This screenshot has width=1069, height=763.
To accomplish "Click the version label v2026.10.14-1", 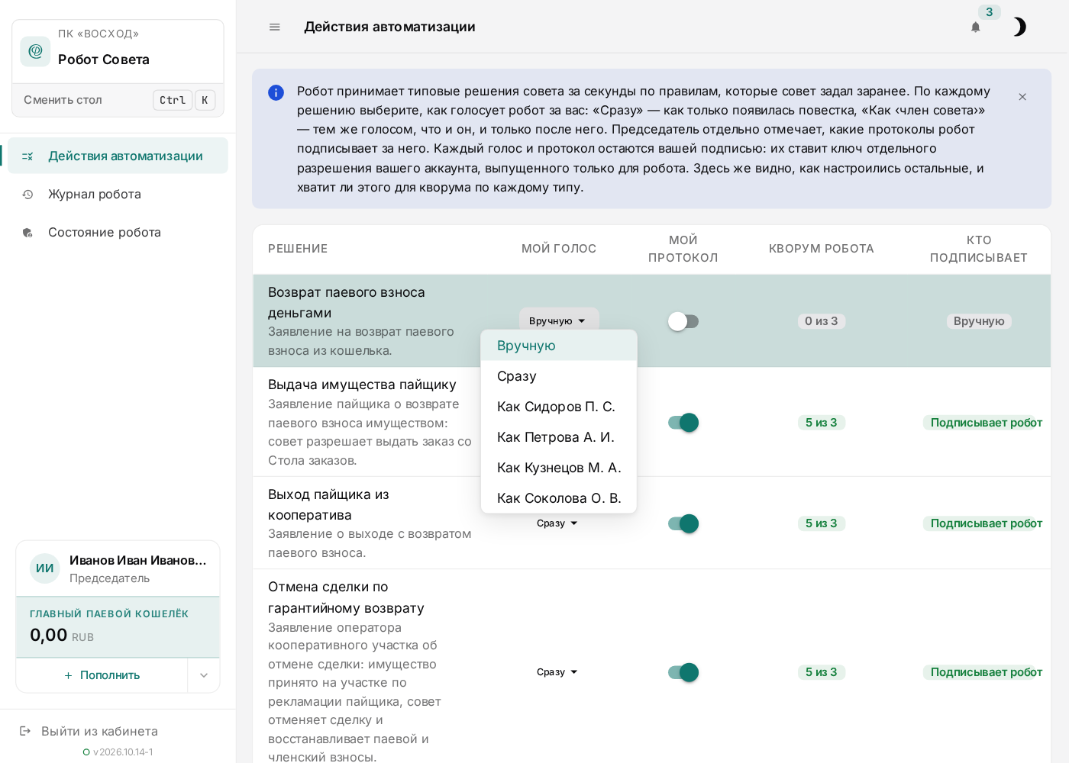I will coord(123,752).
